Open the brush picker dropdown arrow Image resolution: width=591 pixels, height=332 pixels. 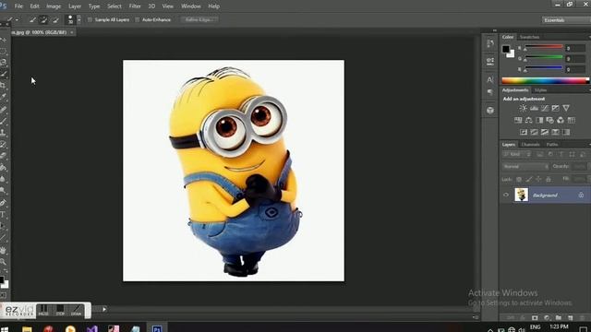pyautogui.click(x=78, y=19)
